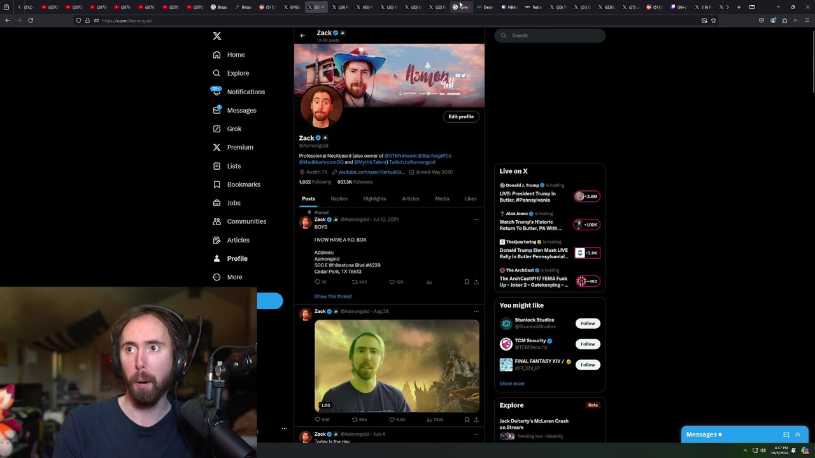Open more options on Aug 28 post
The height and width of the screenshot is (458, 815).
tap(476, 312)
